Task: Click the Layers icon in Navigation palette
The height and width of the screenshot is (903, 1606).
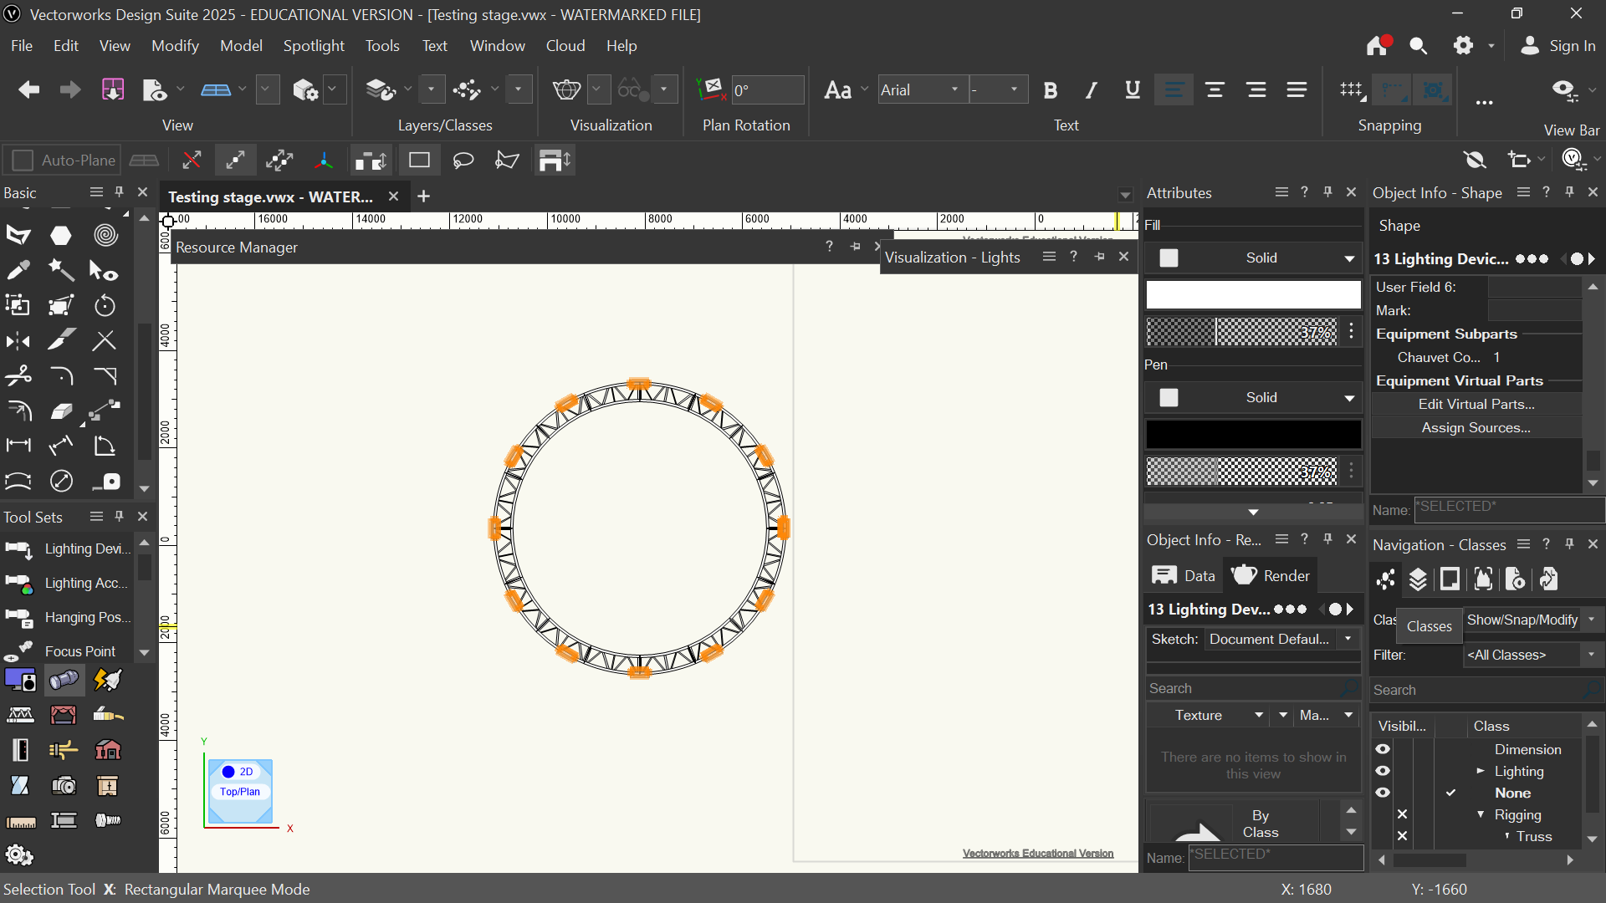Action: pos(1418,579)
